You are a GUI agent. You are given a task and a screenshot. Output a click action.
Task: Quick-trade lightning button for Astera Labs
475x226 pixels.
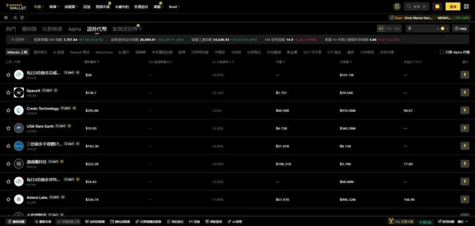[x=465, y=200]
